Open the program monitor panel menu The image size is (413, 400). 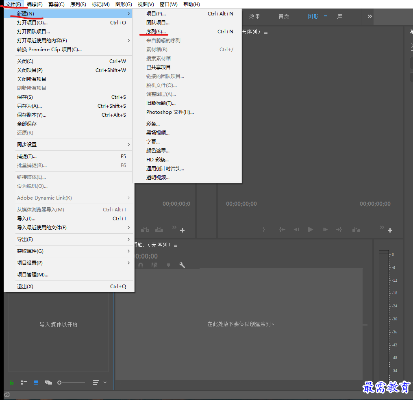pos(266,33)
